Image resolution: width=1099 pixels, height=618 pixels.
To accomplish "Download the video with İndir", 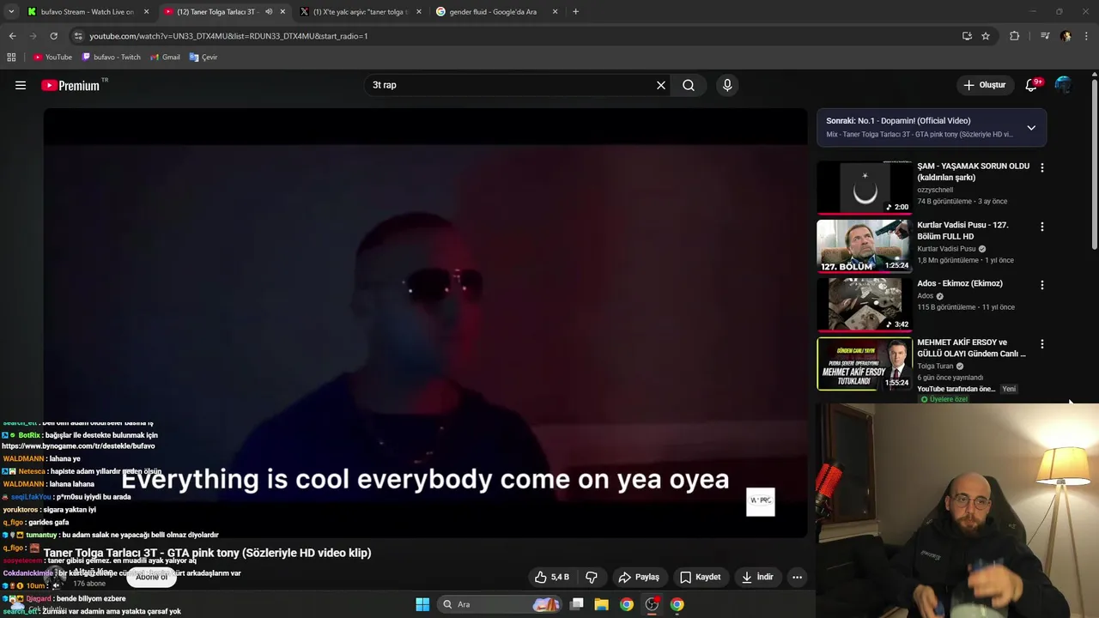I will click(758, 577).
